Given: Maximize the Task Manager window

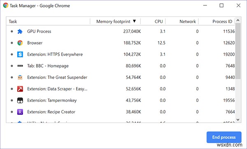Looking at the screenshot, I should 221,5.
